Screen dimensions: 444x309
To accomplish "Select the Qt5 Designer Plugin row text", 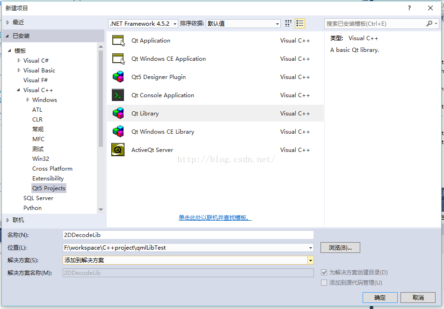I will point(159,77).
